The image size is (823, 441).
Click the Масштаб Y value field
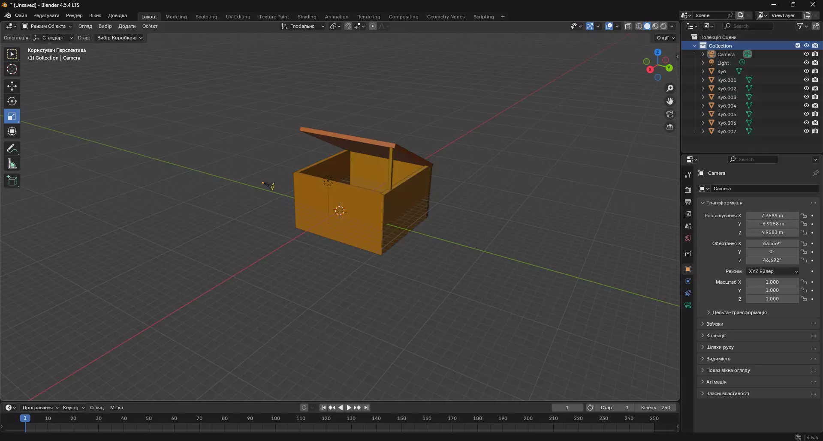(772, 290)
